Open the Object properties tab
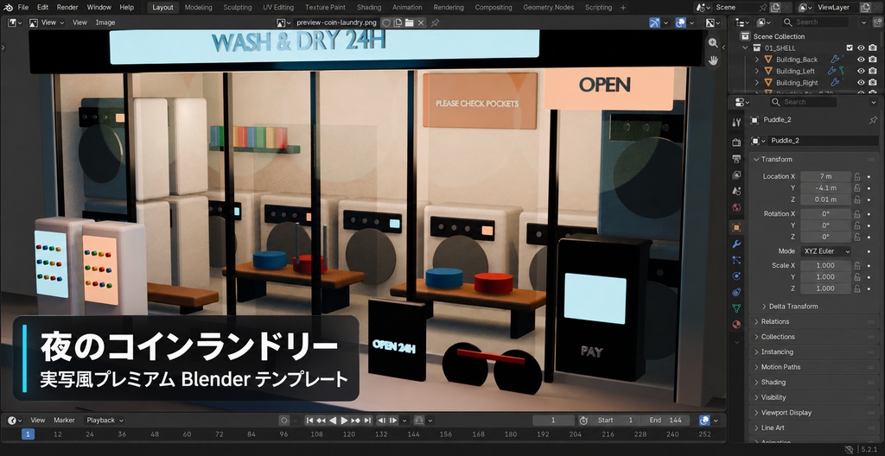This screenshot has width=885, height=456. point(736,227)
